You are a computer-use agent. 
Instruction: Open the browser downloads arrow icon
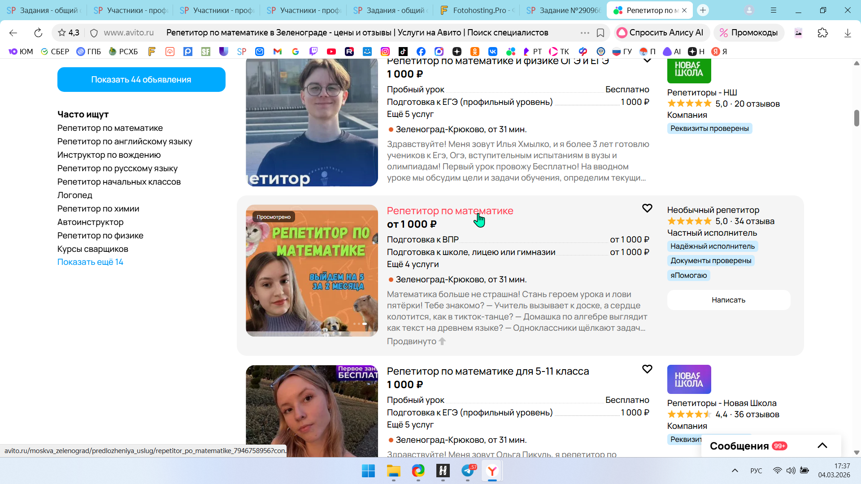pos(848,33)
